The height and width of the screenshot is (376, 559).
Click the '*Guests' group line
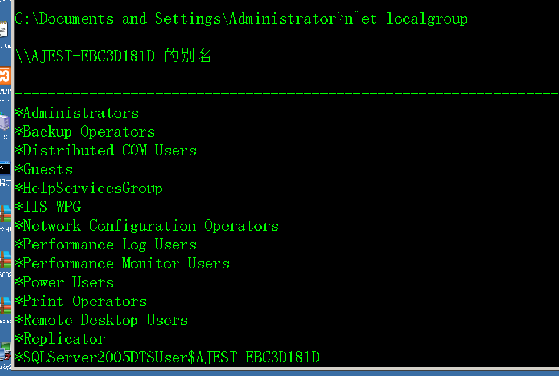pos(44,169)
